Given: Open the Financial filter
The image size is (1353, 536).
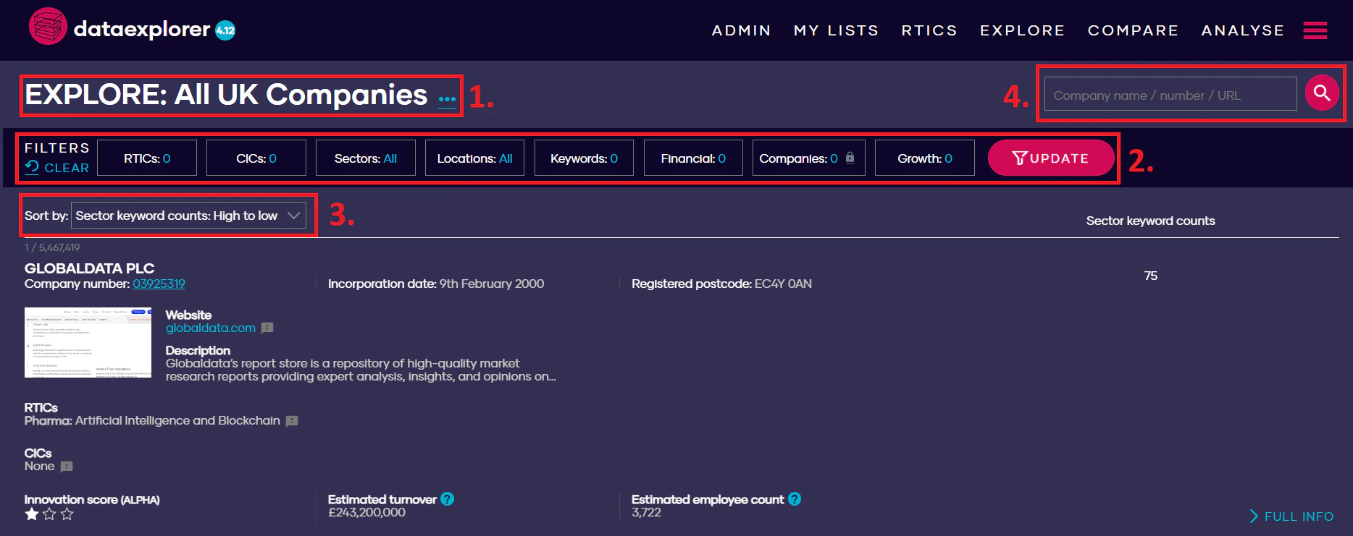Looking at the screenshot, I should click(x=693, y=158).
